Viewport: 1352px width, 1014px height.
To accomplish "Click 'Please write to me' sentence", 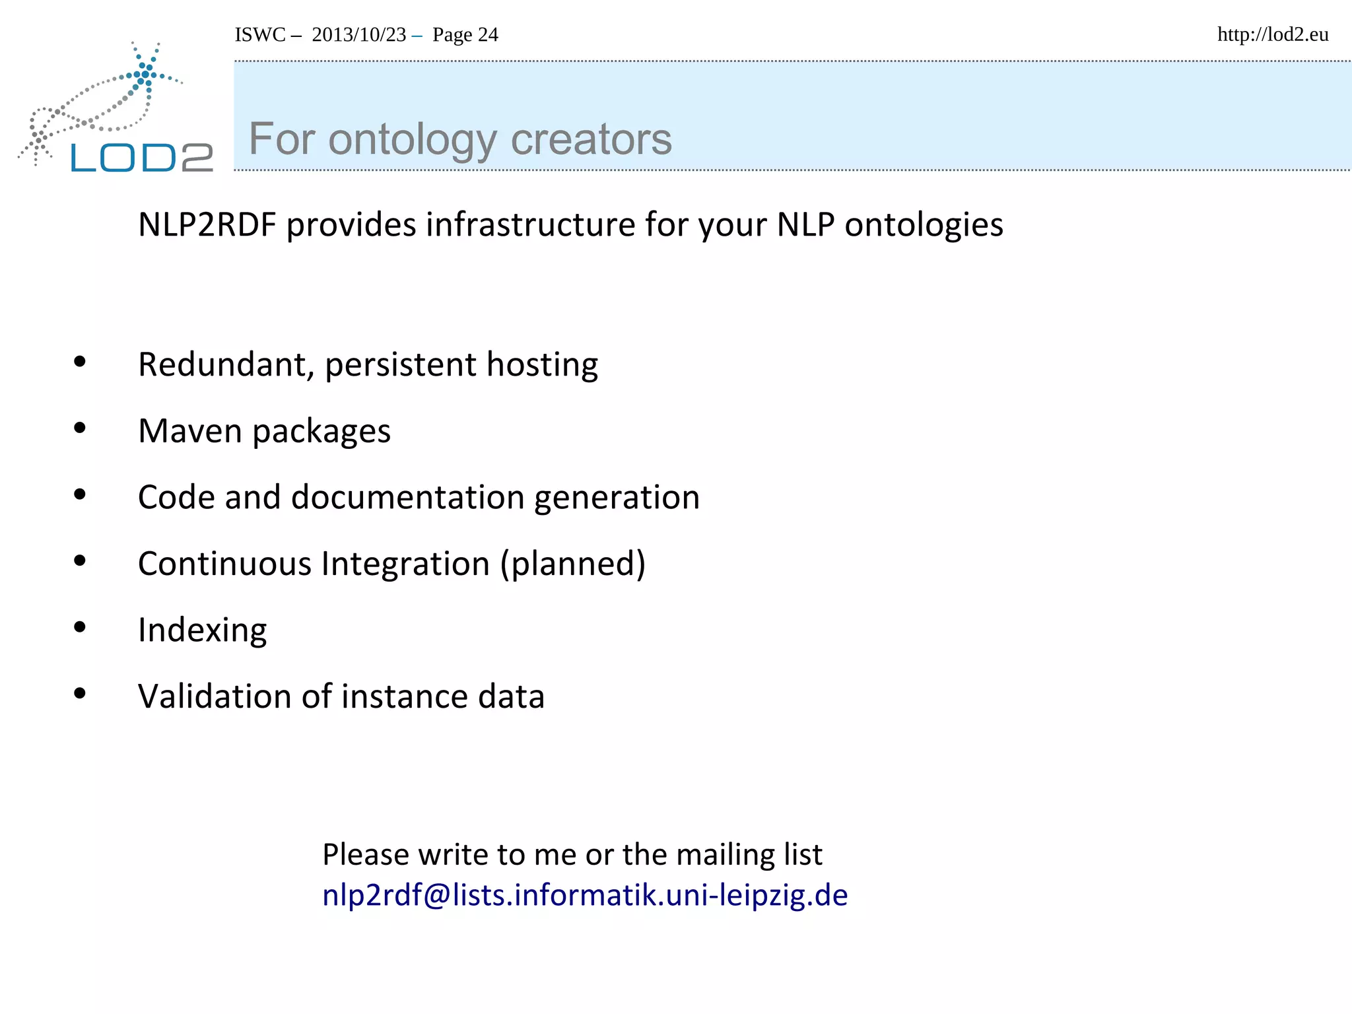I will 572,854.
